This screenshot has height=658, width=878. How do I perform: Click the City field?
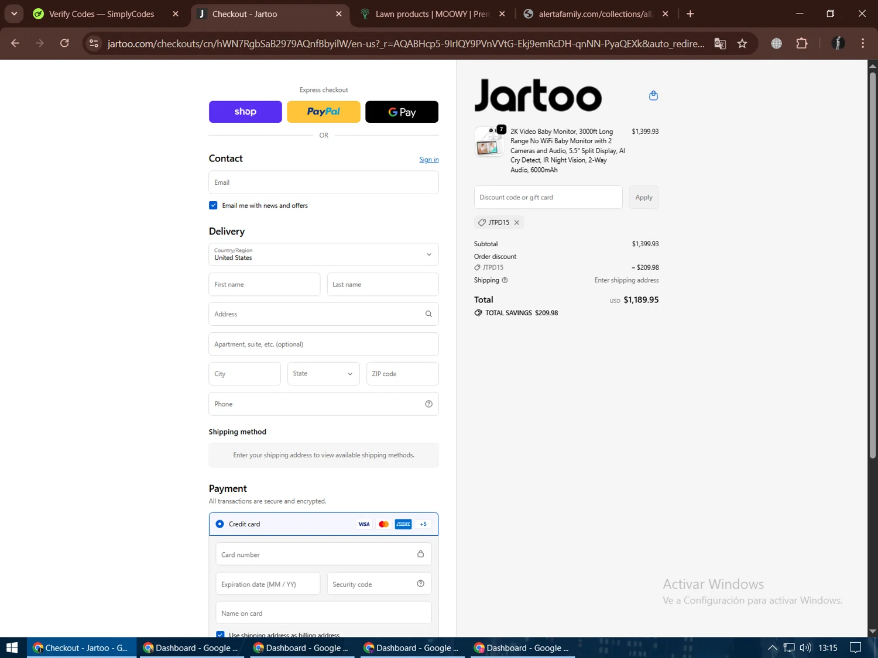245,374
